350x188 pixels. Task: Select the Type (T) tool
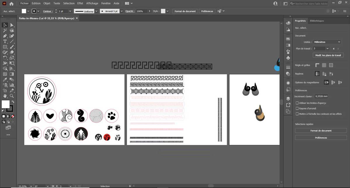(5, 41)
